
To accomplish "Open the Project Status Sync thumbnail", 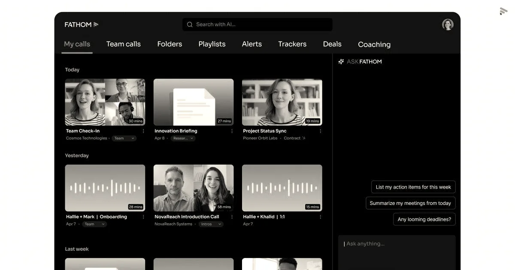I will click(x=282, y=102).
